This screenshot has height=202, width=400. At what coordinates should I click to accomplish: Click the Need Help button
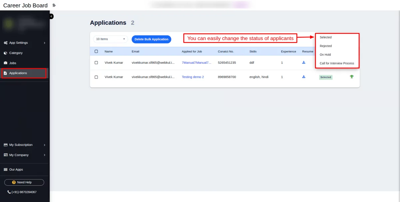24,182
